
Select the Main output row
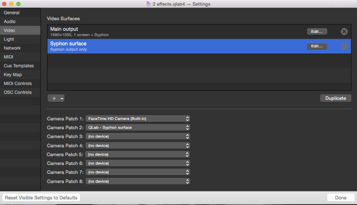pos(177,32)
